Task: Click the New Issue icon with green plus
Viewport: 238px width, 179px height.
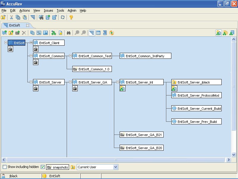Action: click(x=48, y=17)
